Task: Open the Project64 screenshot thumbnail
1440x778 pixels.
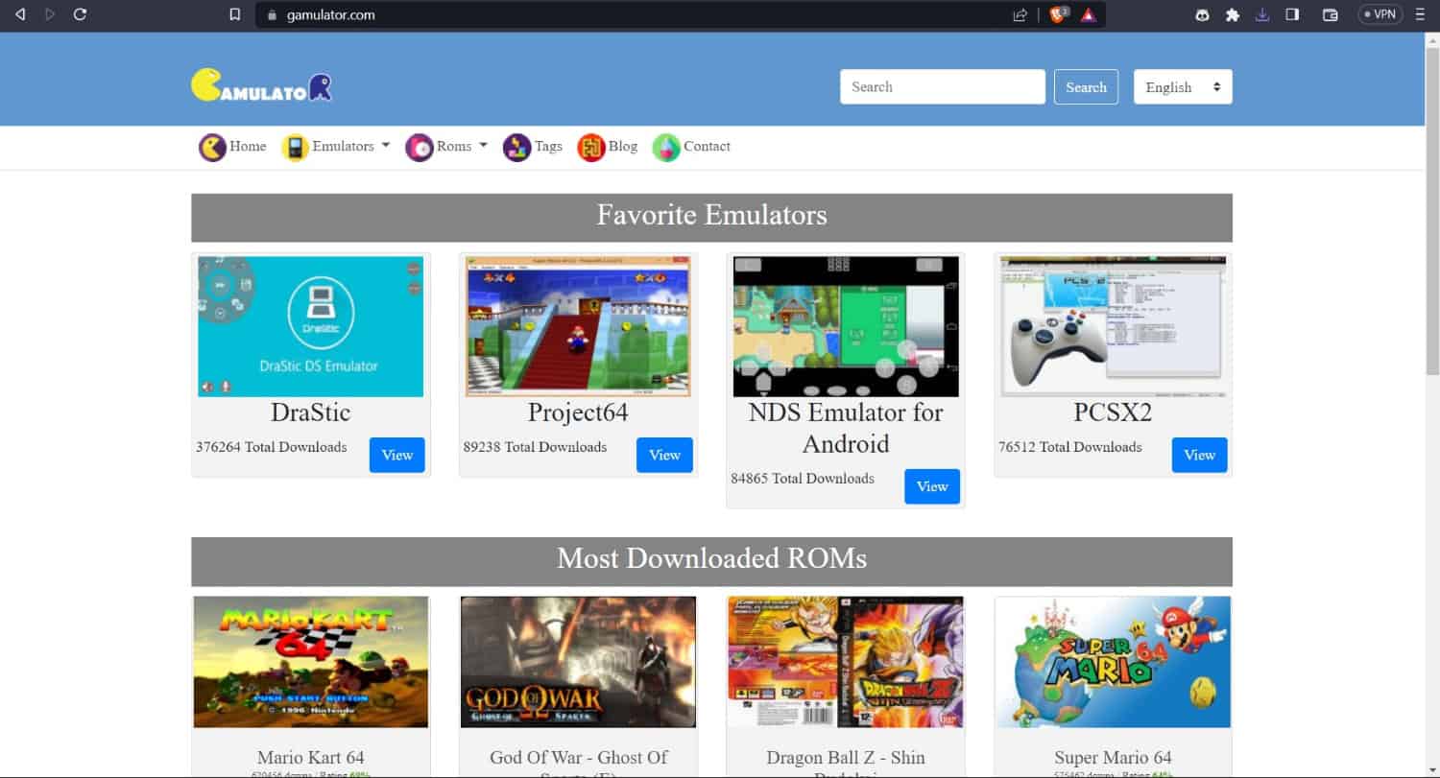Action: click(578, 326)
